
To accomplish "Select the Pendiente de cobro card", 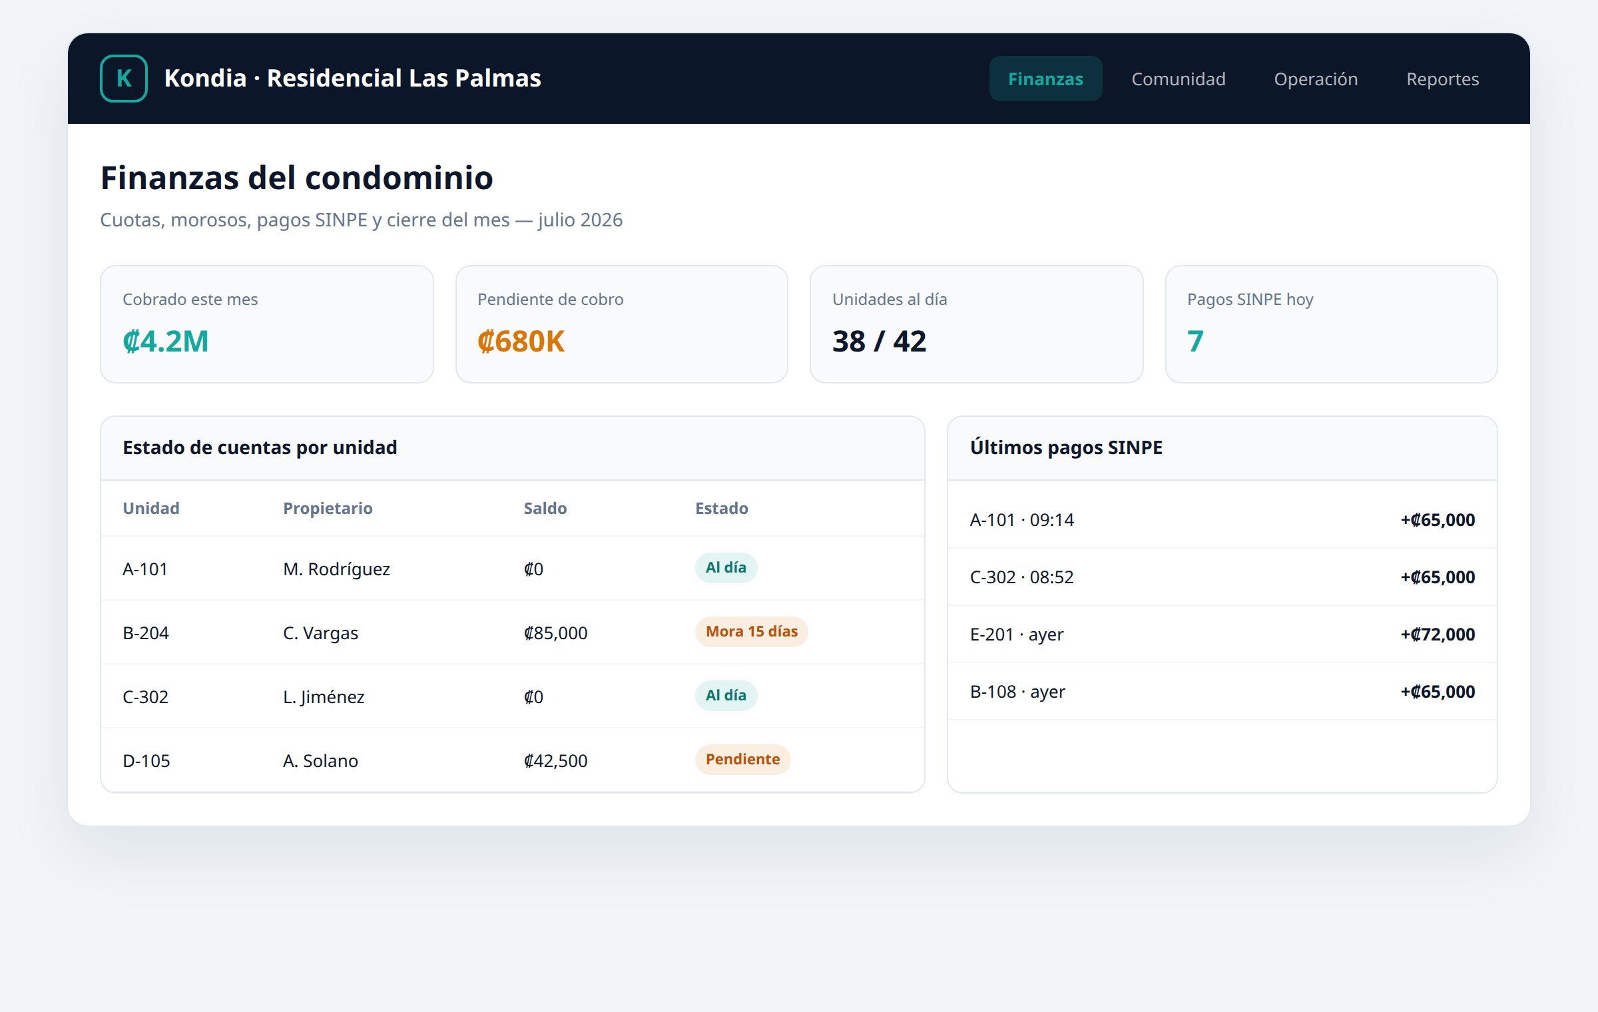I will [x=622, y=324].
